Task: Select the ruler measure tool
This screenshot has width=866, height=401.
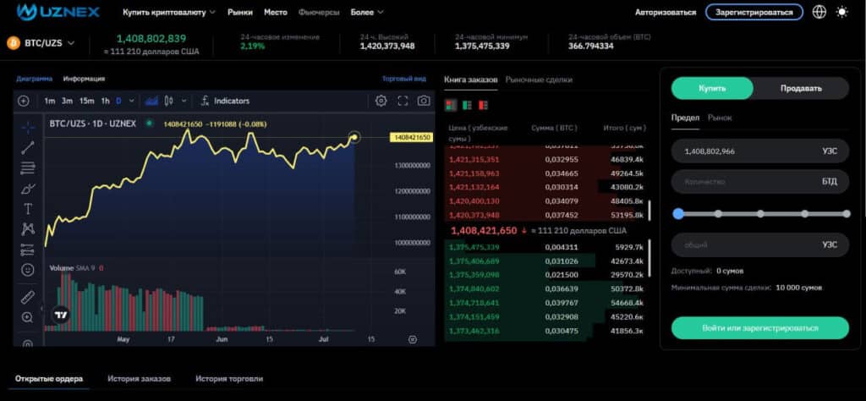Action: click(x=28, y=297)
